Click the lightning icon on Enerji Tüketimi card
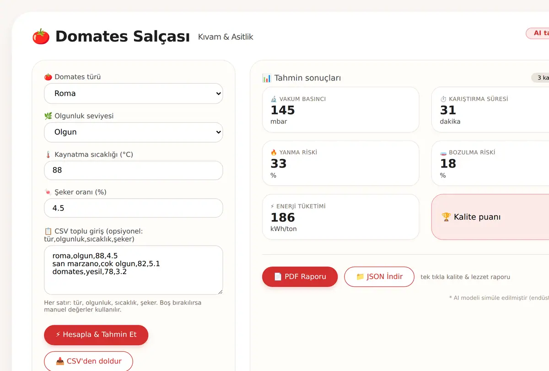The width and height of the screenshot is (549, 371). coord(273,206)
